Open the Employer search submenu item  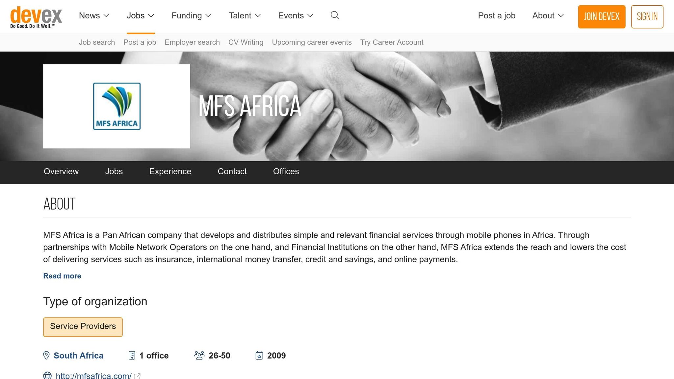pyautogui.click(x=192, y=42)
